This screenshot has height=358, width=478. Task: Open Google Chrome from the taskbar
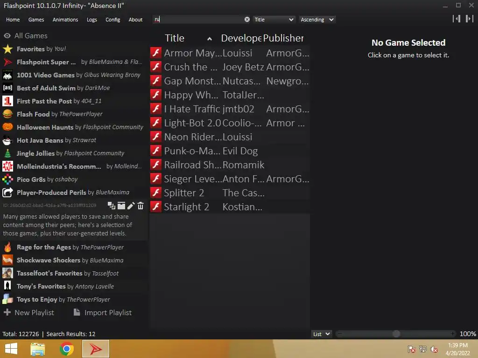point(67,349)
